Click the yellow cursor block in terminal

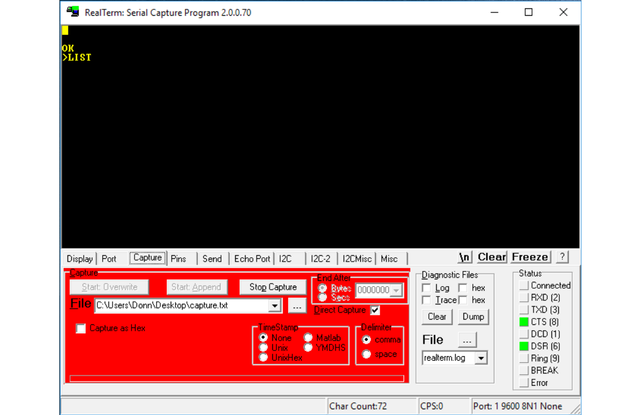click(65, 30)
